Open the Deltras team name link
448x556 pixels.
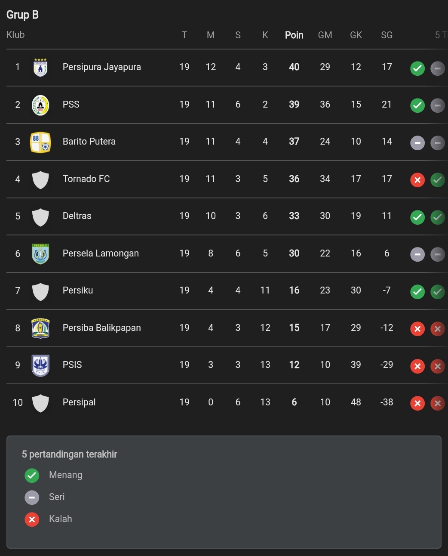pyautogui.click(x=77, y=216)
